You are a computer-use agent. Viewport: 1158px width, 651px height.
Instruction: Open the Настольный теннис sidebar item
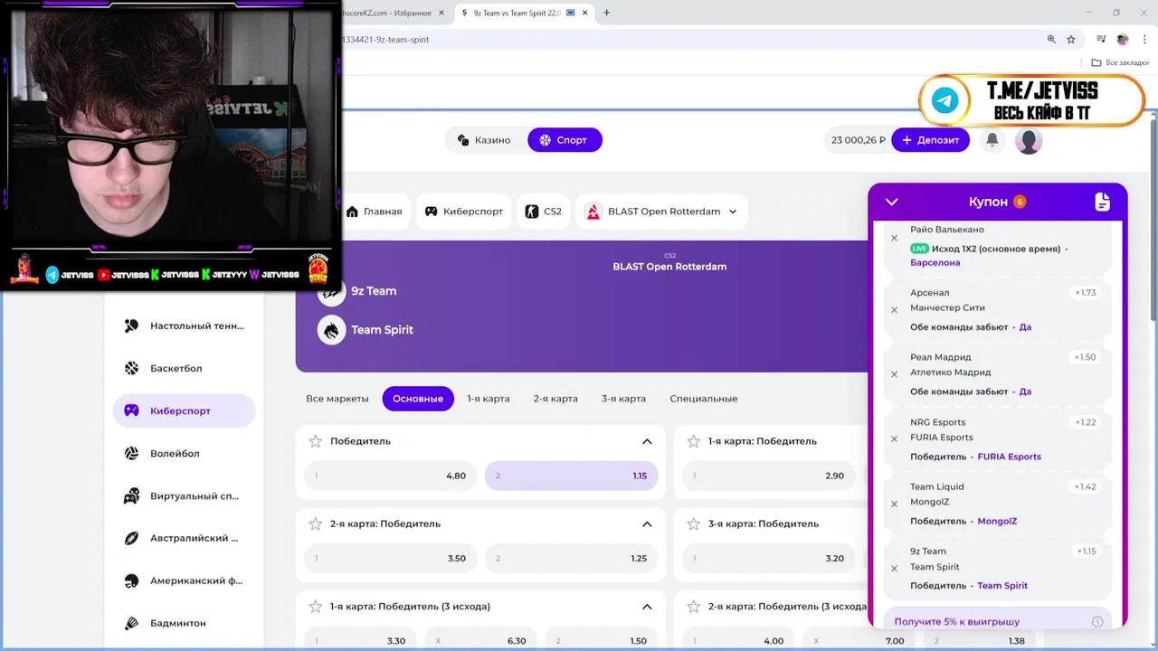pos(185,325)
